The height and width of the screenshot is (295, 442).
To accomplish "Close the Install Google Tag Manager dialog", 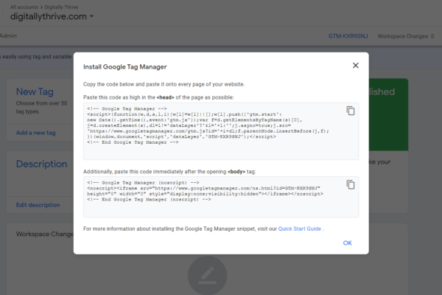I will [x=356, y=66].
